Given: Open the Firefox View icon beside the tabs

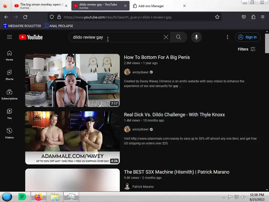Looking at the screenshot, I should click(x=5, y=6).
